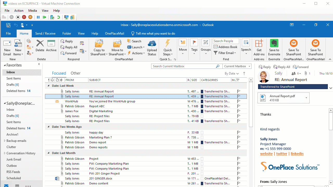The image size is (333, 187).
Task: Open the Annual Report.pdf attachment dropdown
Action: coord(306,98)
